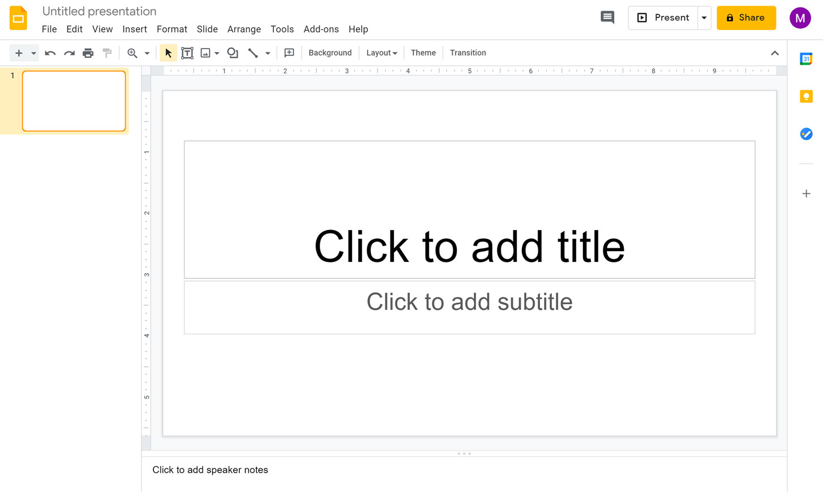Choose the Select tool arrow

168,53
